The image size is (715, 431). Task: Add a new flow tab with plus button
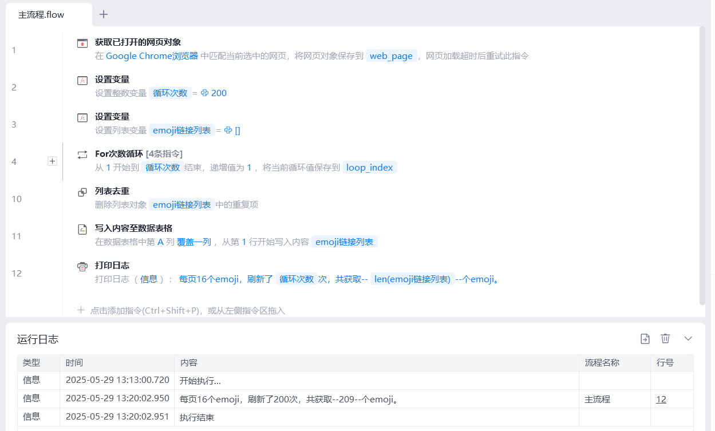[104, 15]
